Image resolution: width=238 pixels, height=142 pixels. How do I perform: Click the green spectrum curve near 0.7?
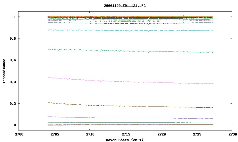[131, 51]
